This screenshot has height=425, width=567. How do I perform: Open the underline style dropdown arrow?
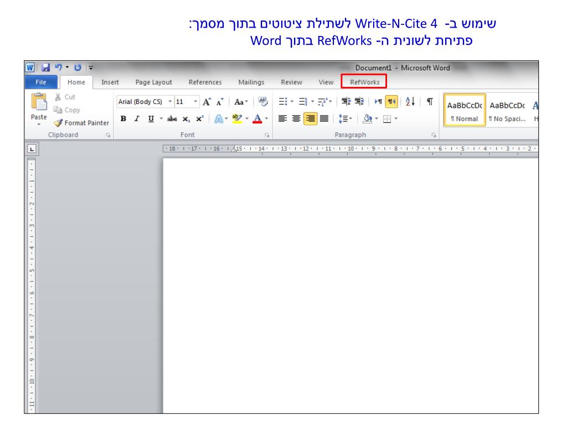click(x=161, y=118)
